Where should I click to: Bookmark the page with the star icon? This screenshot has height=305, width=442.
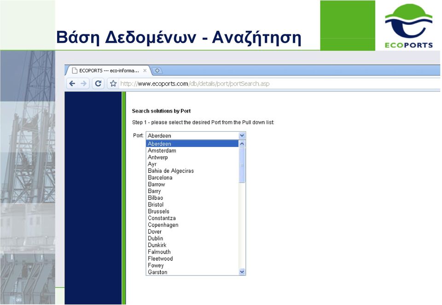[113, 84]
